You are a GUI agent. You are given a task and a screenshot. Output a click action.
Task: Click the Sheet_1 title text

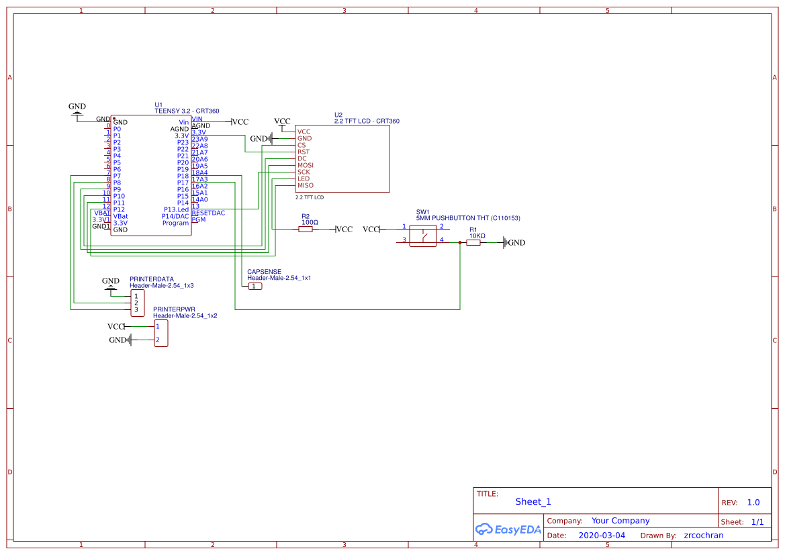[x=533, y=502]
